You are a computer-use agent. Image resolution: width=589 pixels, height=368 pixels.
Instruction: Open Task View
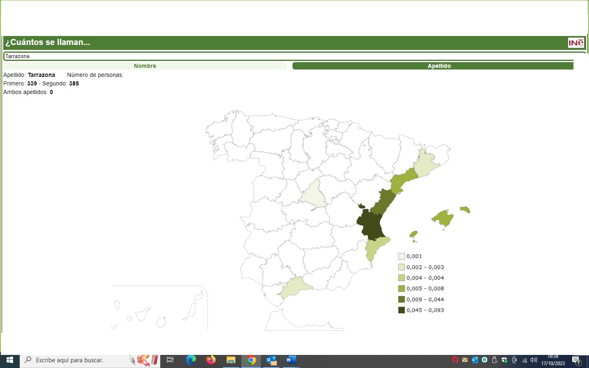[170, 360]
